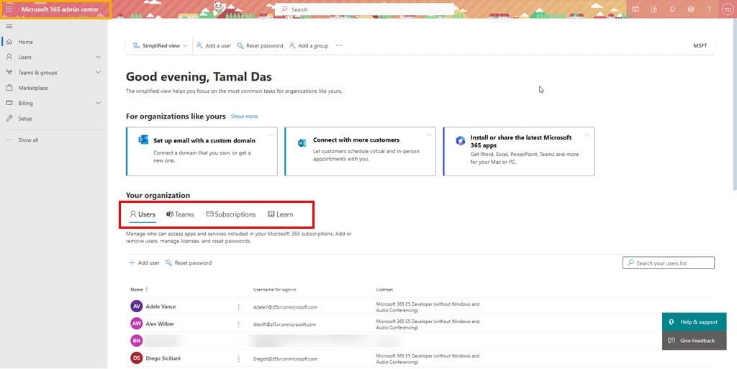Sort by Name column header
737x369 pixels.
(139, 290)
